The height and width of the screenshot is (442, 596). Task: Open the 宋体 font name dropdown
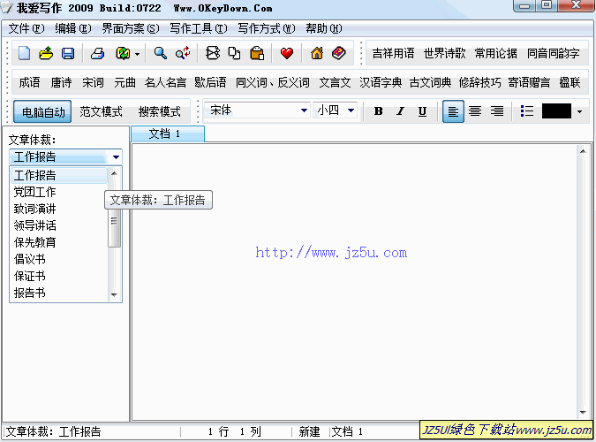click(x=304, y=111)
